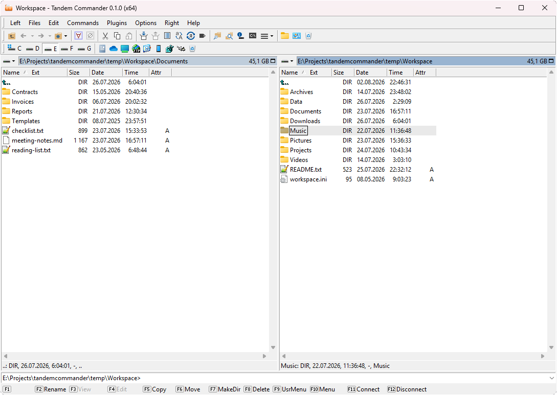557x395 pixels.
Task: Click the F8 Delete button
Action: click(x=256, y=389)
